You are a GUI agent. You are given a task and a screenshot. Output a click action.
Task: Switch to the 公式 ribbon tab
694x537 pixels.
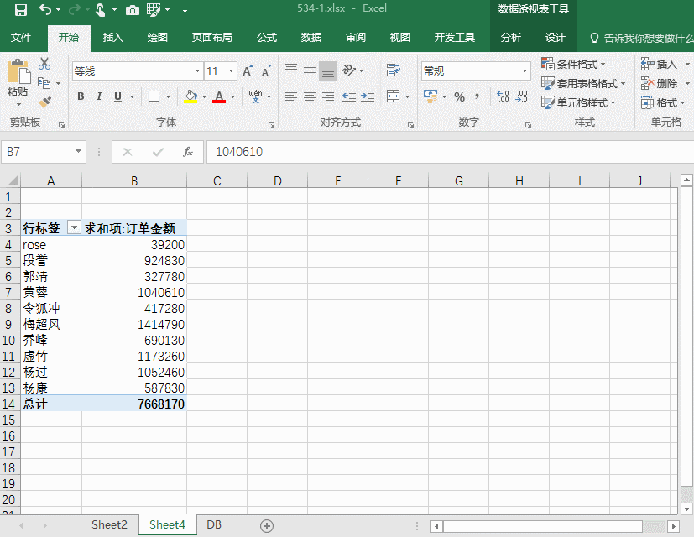click(x=267, y=38)
